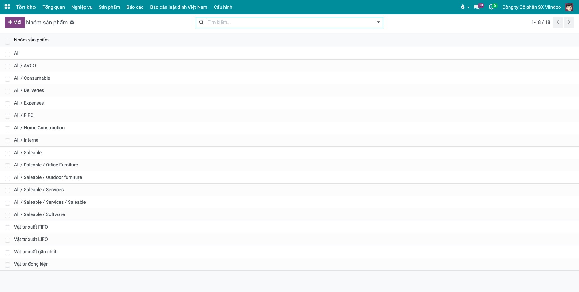579x292 pixels.
Task: Go to previous page arrow
Action: [x=558, y=22]
